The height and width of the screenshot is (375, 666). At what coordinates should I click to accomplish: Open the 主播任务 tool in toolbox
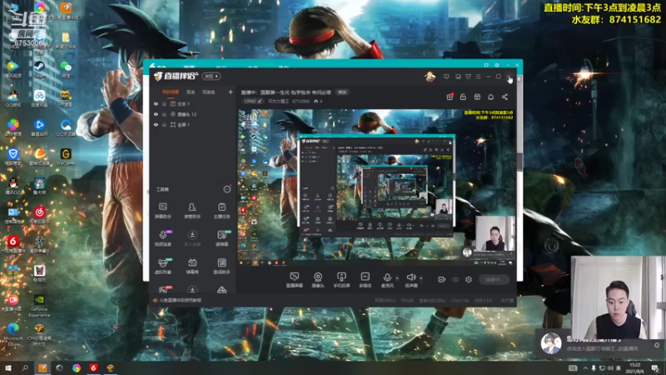click(x=221, y=211)
